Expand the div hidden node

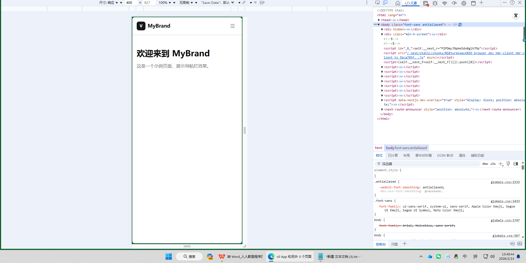(382, 29)
